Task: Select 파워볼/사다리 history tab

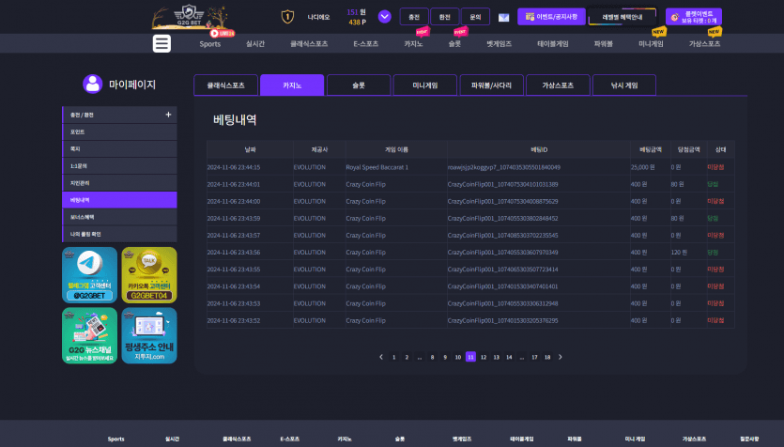Action: pos(491,85)
